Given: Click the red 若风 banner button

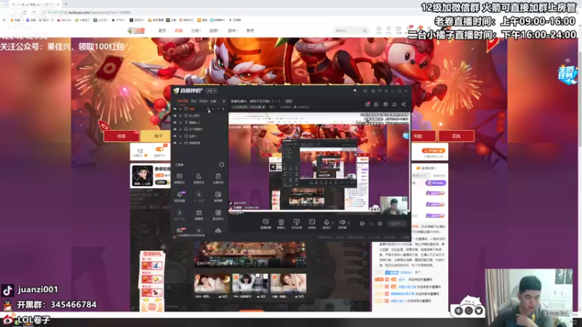Looking at the screenshot, I should pyautogui.click(x=456, y=136).
